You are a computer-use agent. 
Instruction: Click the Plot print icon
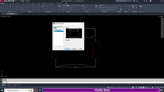pyautogui.click(x=13, y=1)
